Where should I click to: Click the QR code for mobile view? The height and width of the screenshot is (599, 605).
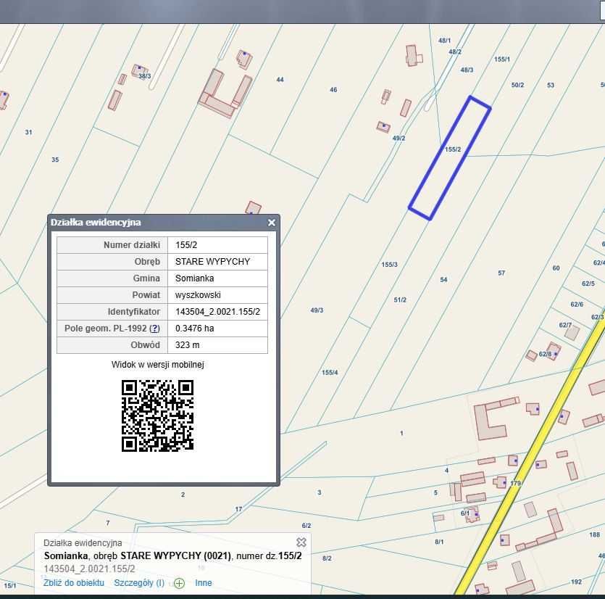157,416
